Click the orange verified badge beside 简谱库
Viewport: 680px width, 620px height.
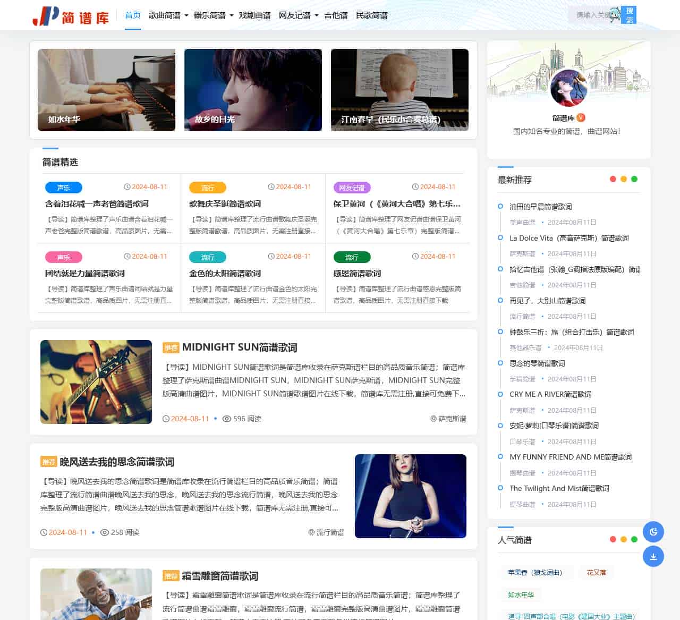(581, 118)
